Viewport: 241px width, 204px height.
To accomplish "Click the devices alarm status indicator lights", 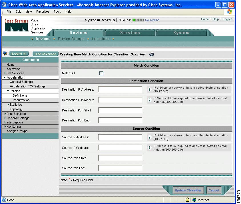I will pyautogui.click(x=138, y=20).
